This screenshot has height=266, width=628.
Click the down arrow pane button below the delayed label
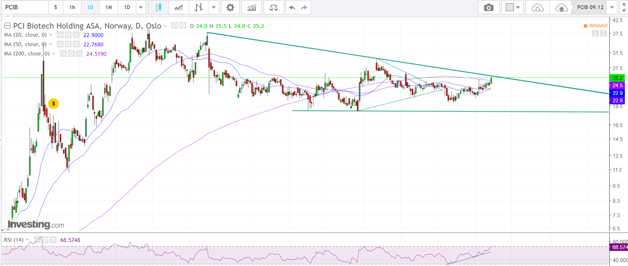click(596, 33)
